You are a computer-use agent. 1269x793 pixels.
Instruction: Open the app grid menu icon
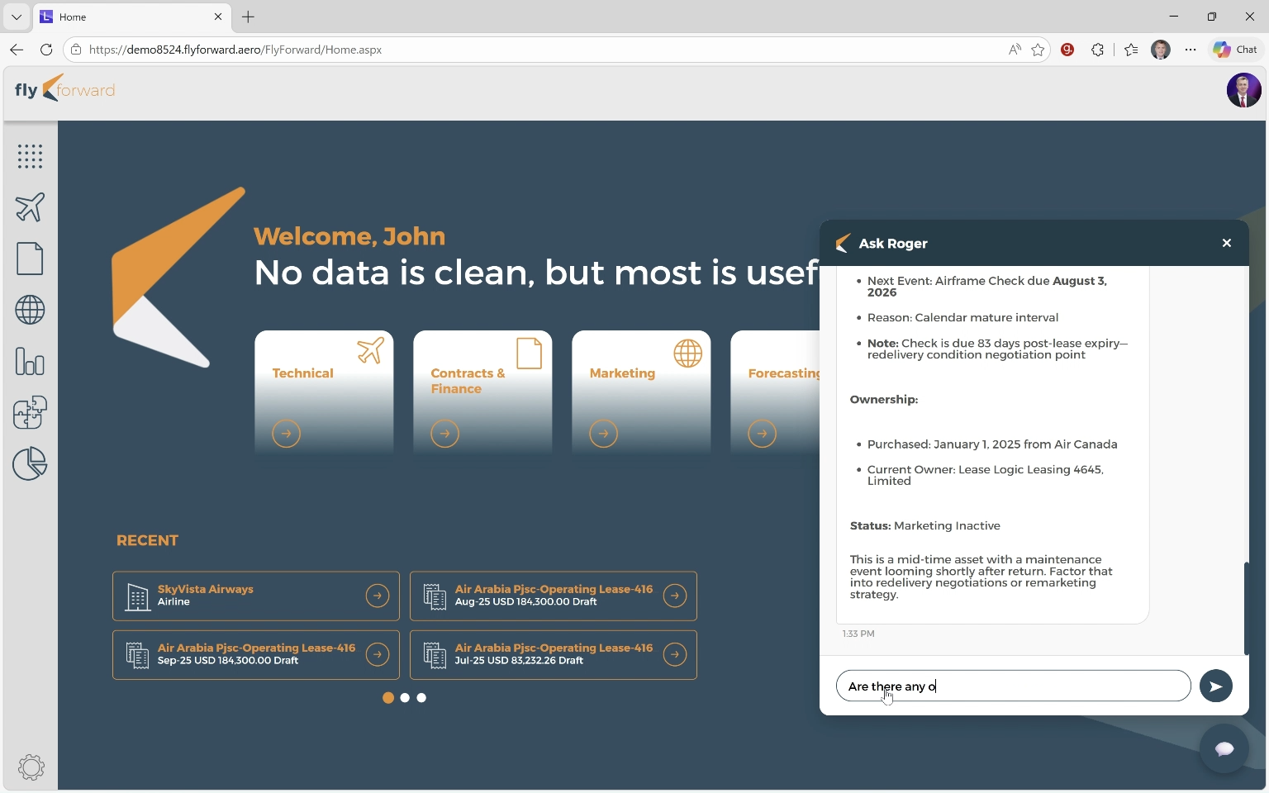30,156
